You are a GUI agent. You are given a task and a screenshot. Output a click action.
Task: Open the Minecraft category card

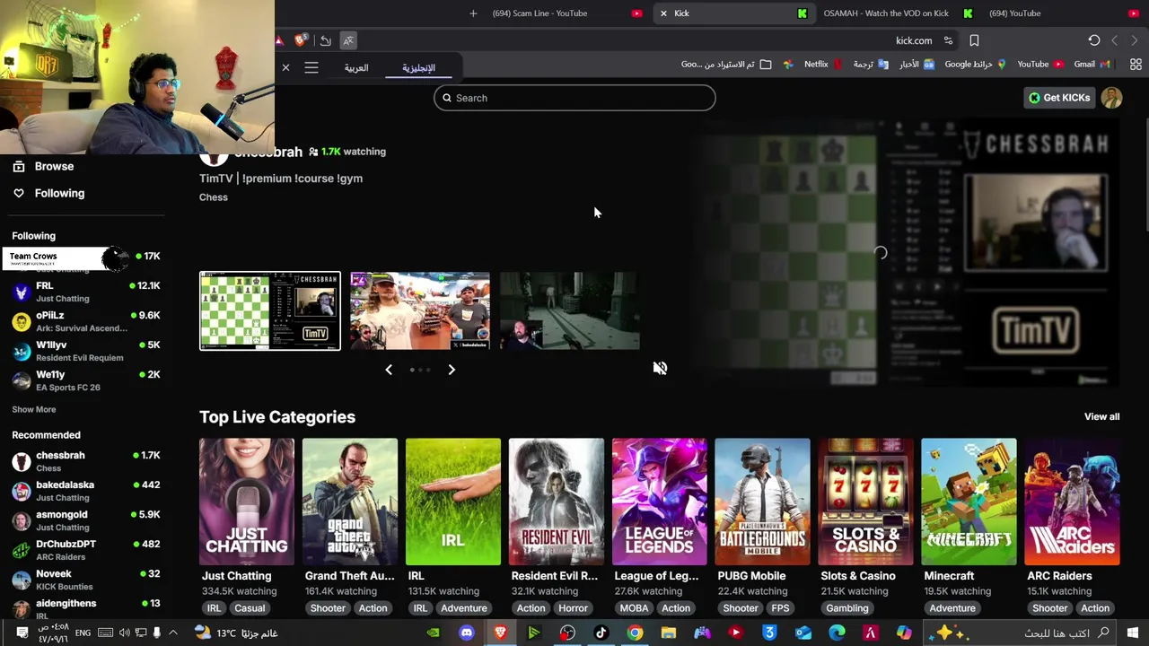969,502
